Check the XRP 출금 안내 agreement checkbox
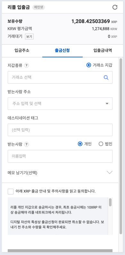The image size is (125, 255). (11, 192)
